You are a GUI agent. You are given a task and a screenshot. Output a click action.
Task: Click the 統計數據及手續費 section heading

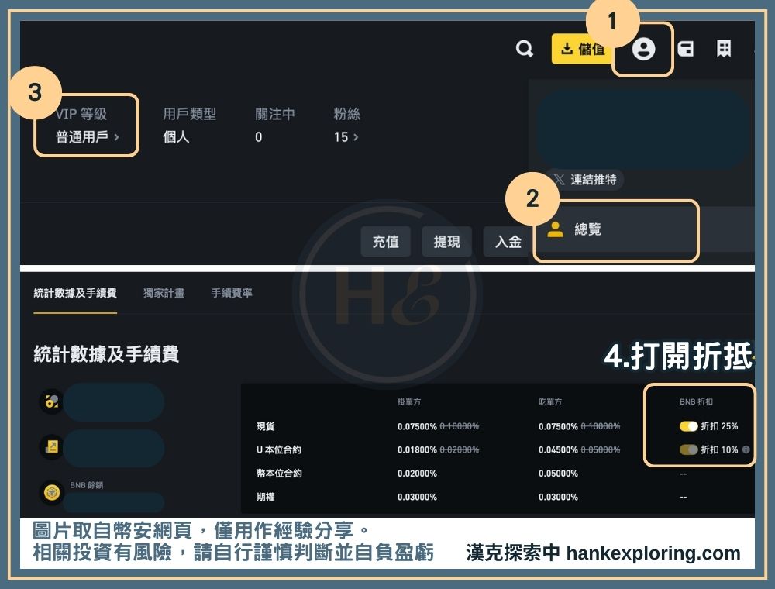[x=106, y=354]
